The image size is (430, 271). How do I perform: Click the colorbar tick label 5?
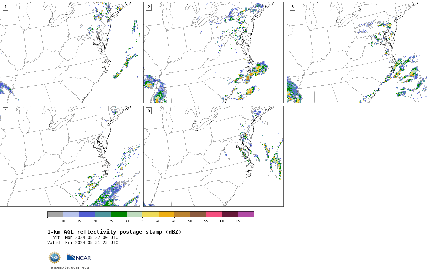47,221
